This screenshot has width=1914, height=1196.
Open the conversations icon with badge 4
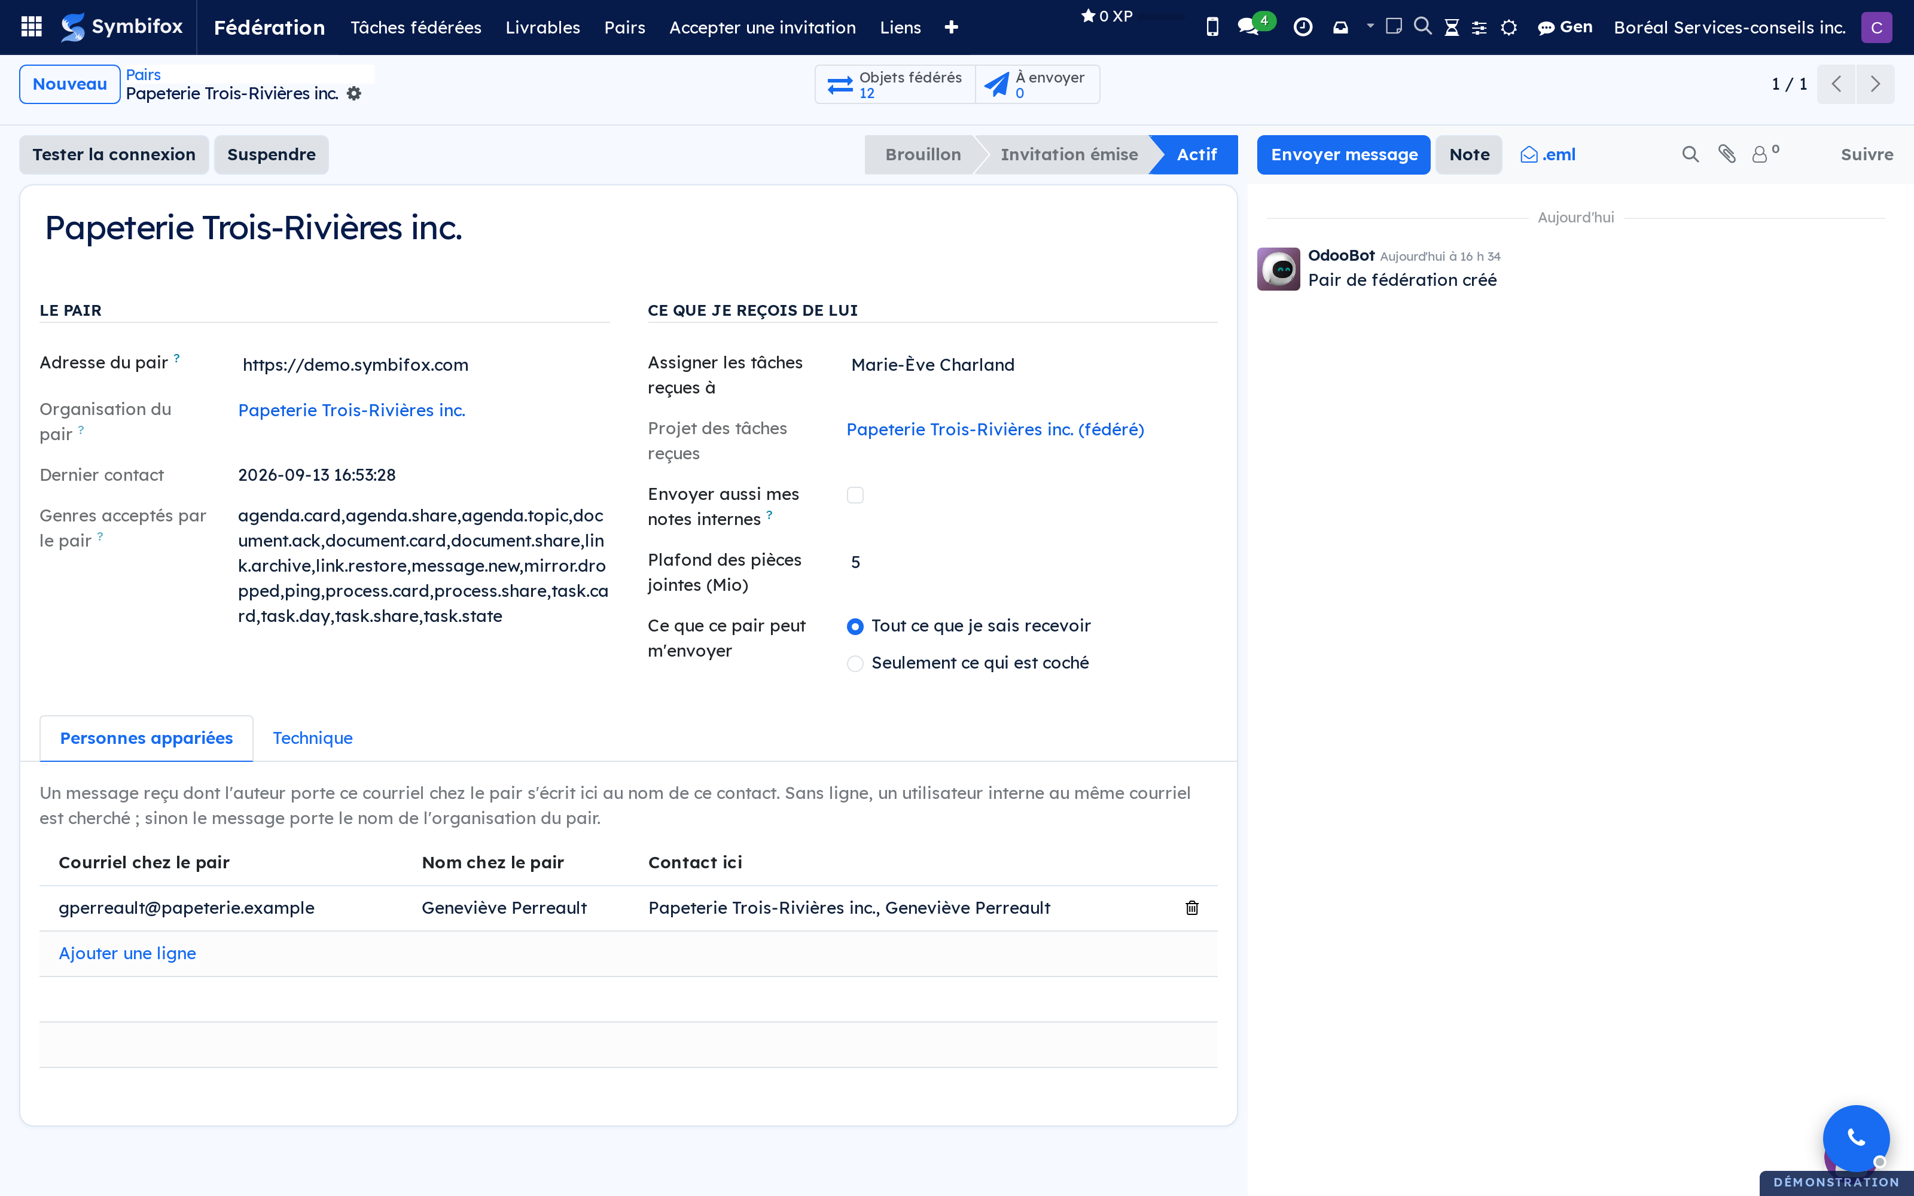pyautogui.click(x=1249, y=27)
